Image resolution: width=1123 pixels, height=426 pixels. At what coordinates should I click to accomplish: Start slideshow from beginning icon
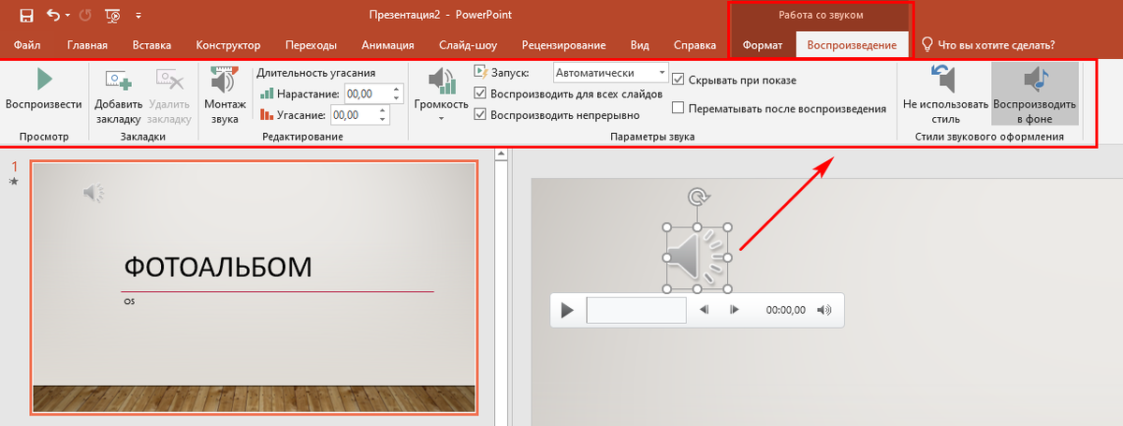(x=113, y=16)
